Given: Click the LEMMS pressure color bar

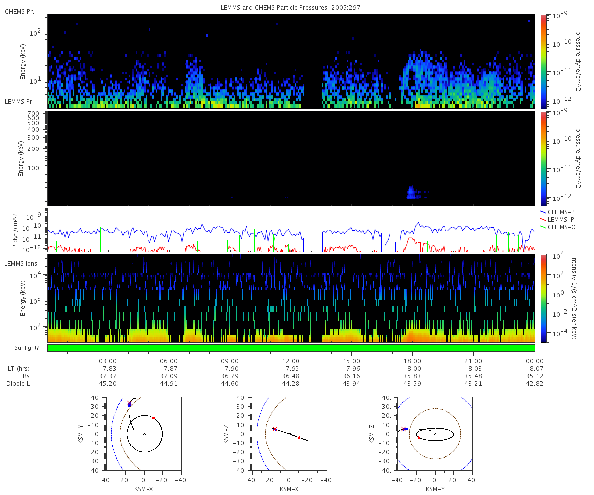Looking at the screenshot, I should [x=543, y=158].
